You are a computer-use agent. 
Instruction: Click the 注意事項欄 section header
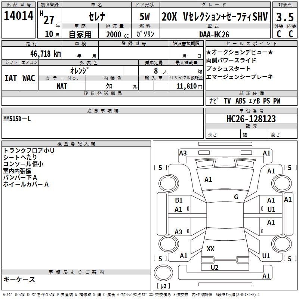103,111
